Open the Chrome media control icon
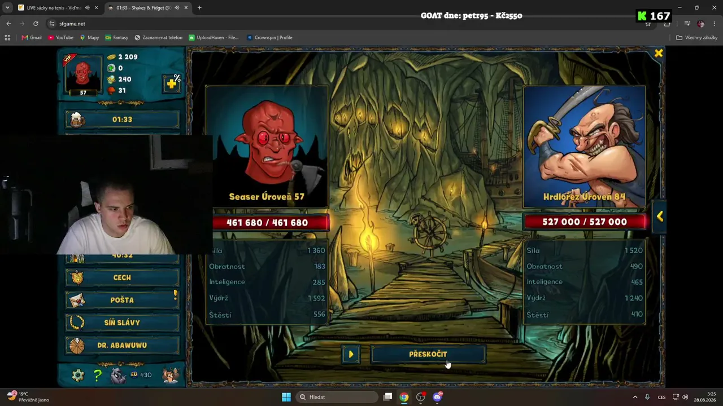The height and width of the screenshot is (406, 723). pyautogui.click(x=686, y=24)
